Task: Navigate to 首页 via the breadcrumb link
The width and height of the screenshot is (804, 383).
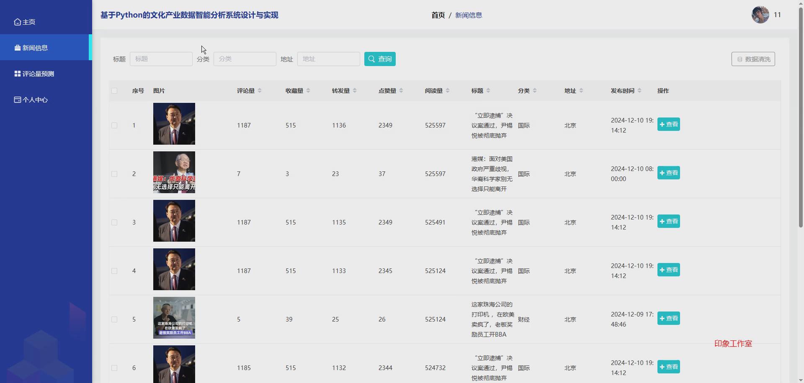Action: point(438,15)
